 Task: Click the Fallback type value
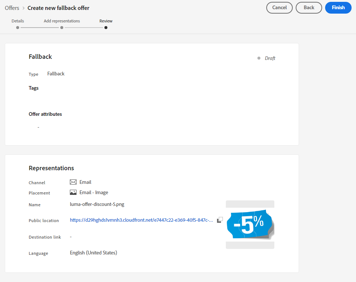(x=56, y=74)
